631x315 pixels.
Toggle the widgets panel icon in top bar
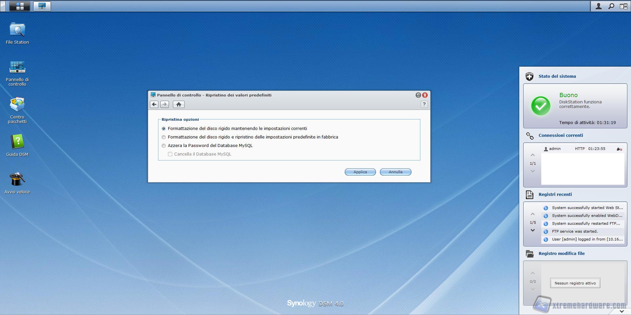tap(623, 6)
